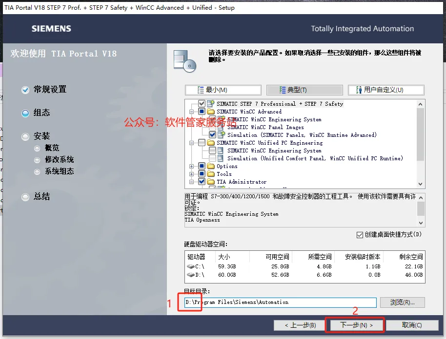The width and height of the screenshot is (446, 339).
Task: Click the 修改系统 sub-step indicator
Action: pyautogui.click(x=37, y=160)
